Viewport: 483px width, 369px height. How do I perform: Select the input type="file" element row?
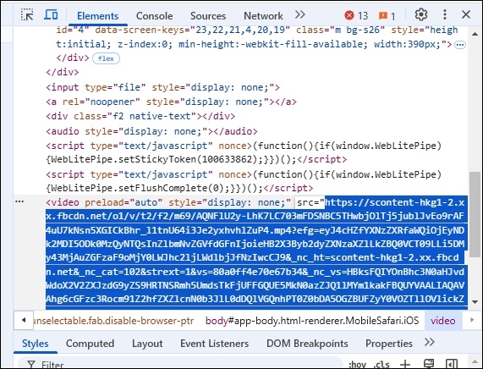[162, 87]
